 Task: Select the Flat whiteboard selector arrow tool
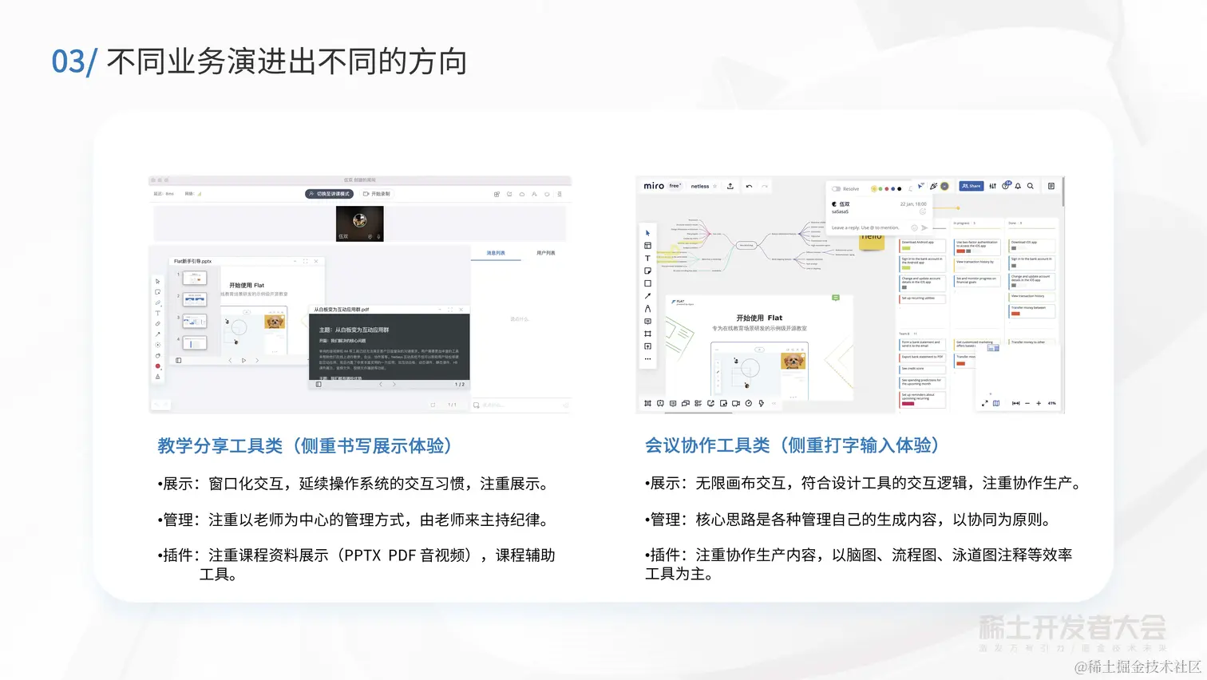tap(157, 282)
